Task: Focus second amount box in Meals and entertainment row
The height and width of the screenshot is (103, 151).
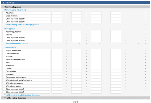Action: 77,59
